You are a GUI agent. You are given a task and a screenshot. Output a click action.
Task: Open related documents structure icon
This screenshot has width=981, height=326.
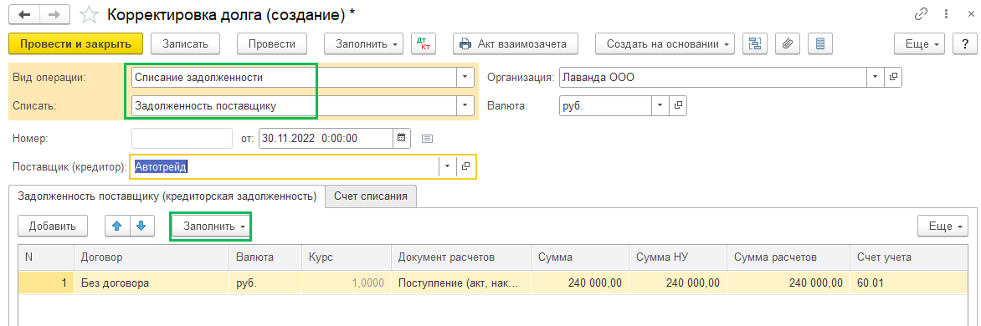754,43
